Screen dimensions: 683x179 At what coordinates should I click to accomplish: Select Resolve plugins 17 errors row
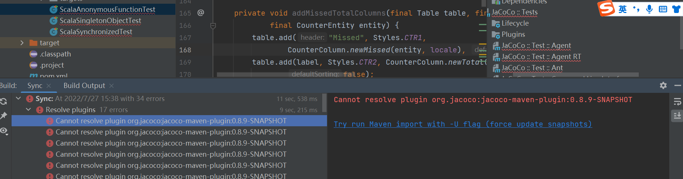pyautogui.click(x=169, y=110)
